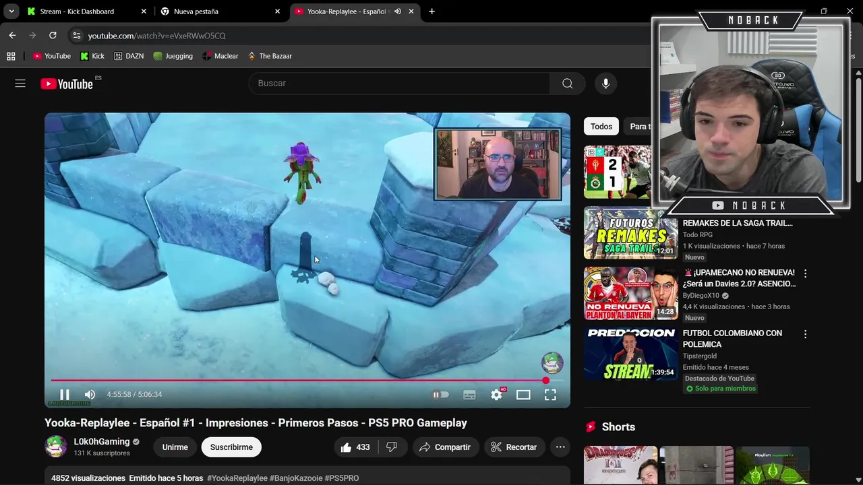Select the 'Para ti' filter chip
Screen dimensions: 863x485
coord(638,127)
